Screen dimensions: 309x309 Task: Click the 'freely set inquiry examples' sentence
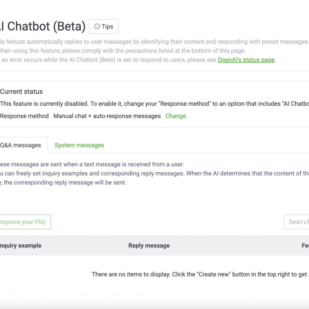click(151, 174)
